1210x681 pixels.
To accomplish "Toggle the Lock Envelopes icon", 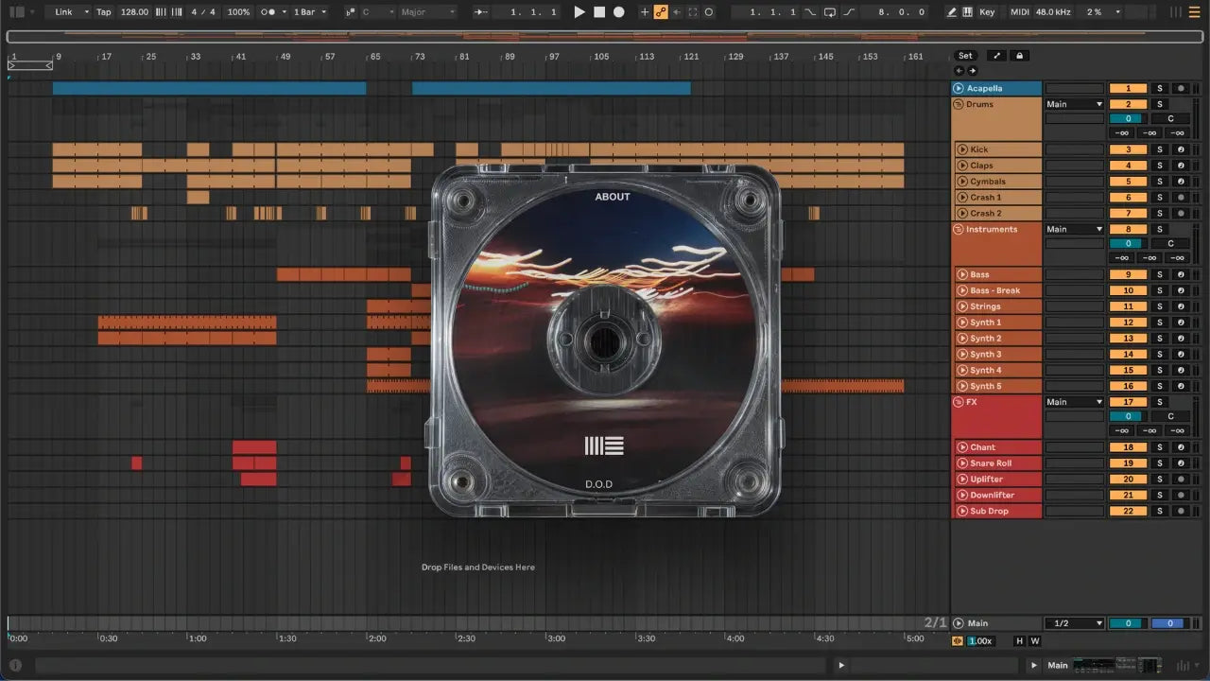I will 1019,56.
